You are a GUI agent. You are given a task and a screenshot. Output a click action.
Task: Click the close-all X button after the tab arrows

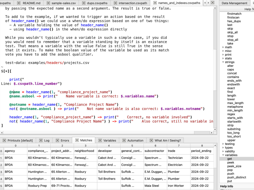(x=213, y=3)
